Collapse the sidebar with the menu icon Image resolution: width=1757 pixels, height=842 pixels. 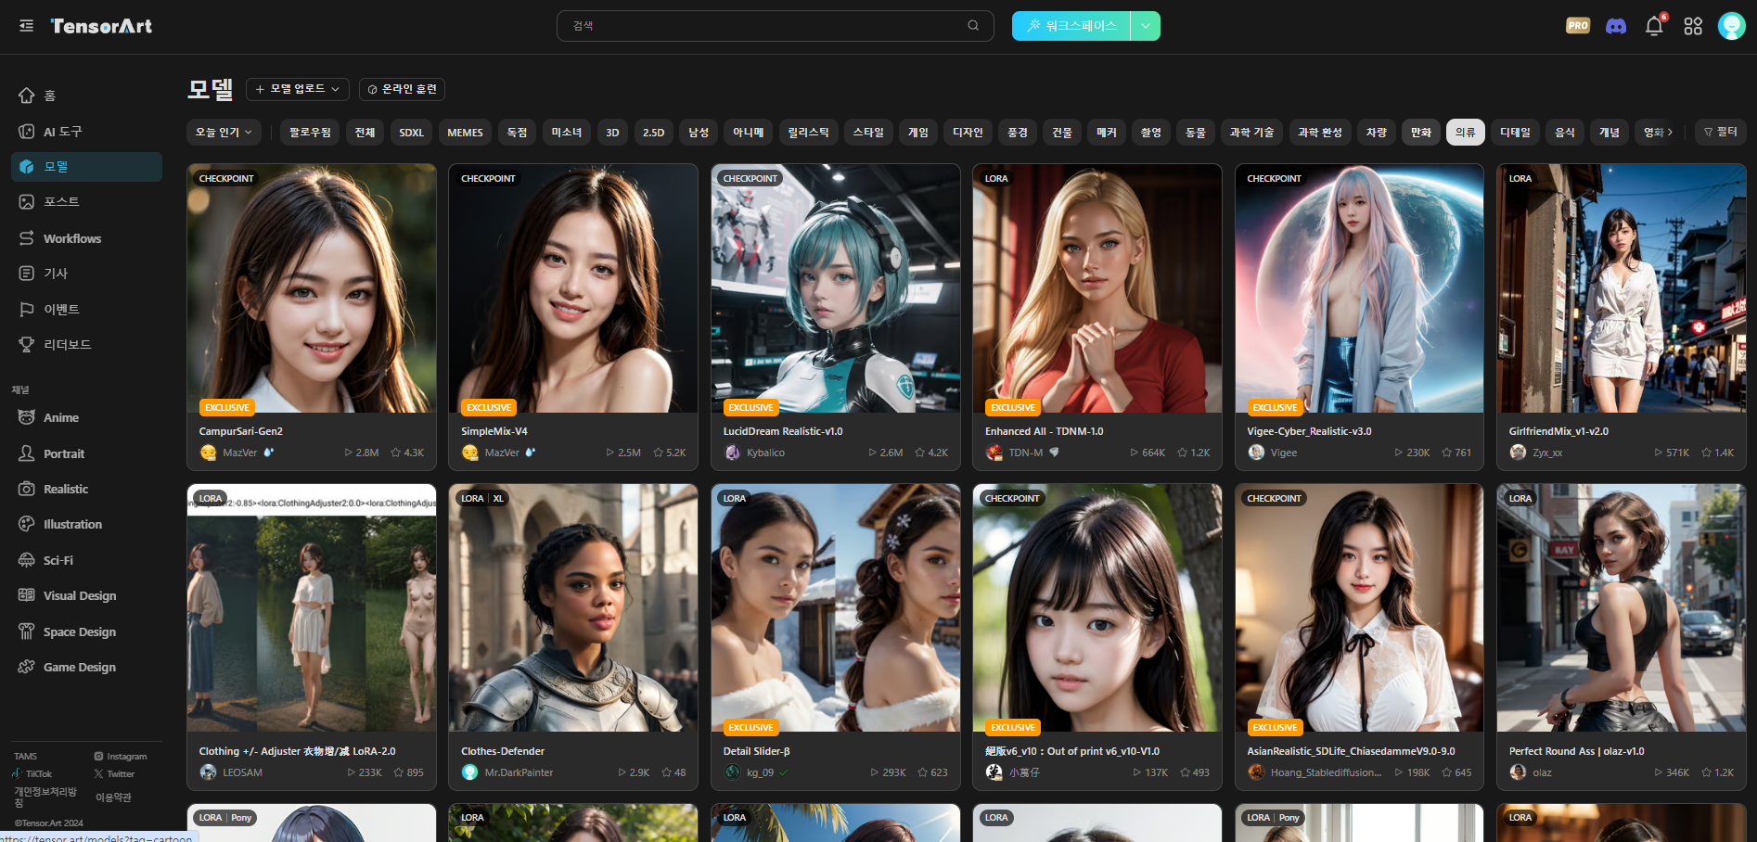pos(26,26)
